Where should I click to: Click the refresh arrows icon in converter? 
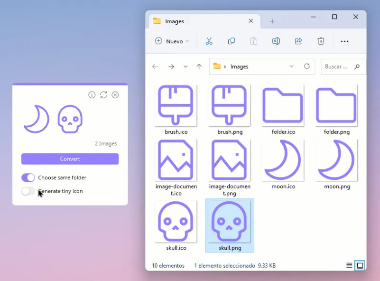tap(103, 95)
